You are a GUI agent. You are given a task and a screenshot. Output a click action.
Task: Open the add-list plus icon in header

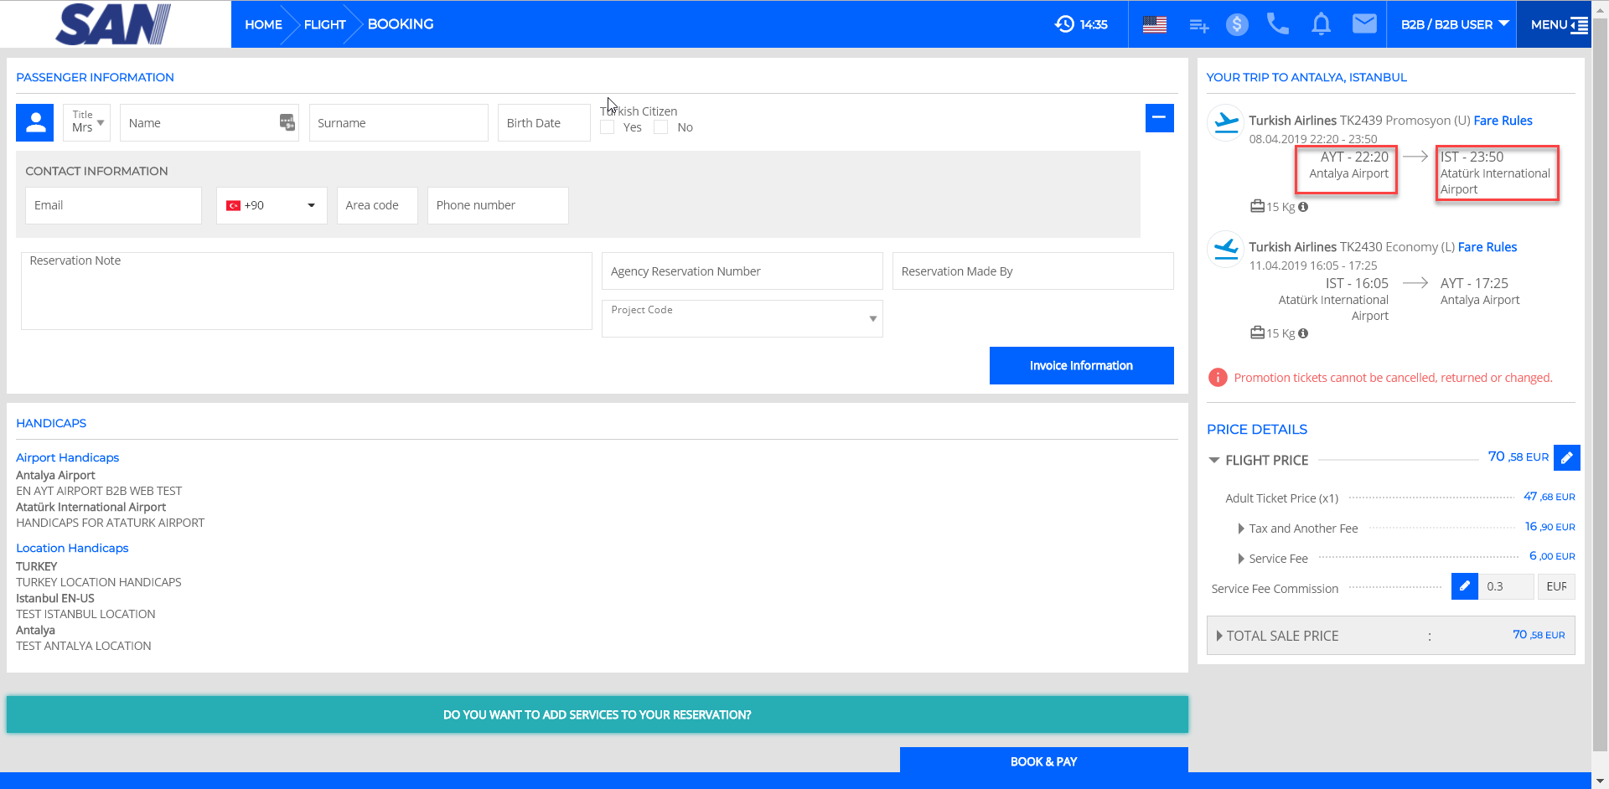1199,26
